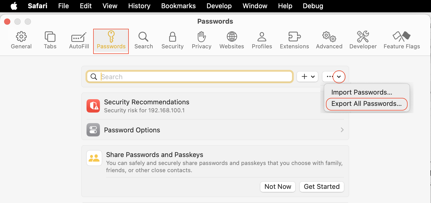431x203 pixels.
Task: Open the AutoFill settings pane
Action: coord(79,40)
